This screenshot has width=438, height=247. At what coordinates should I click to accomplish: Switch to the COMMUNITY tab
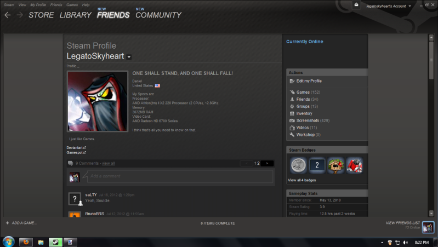(158, 15)
